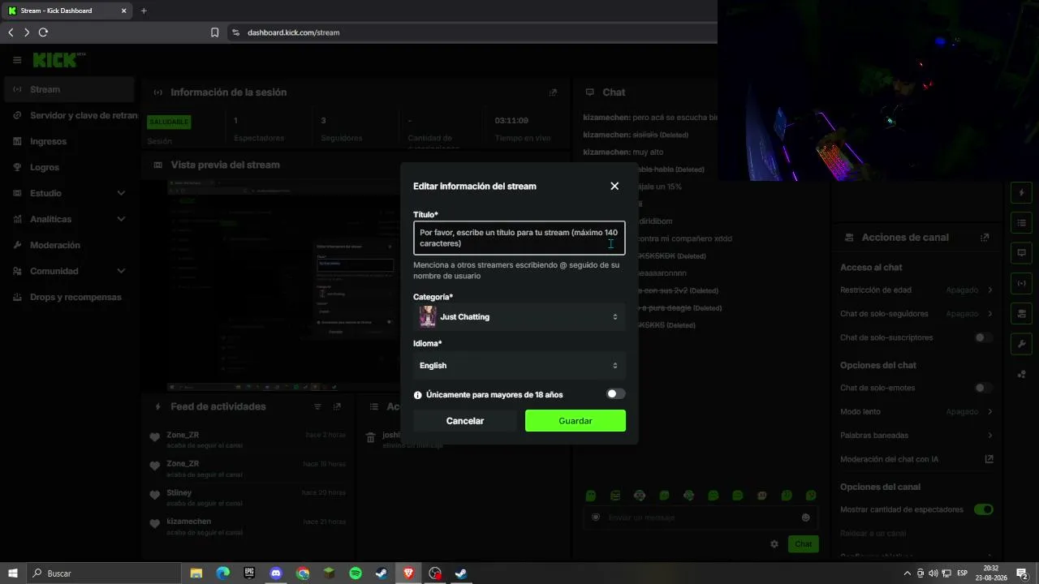Image resolution: width=1039 pixels, height=584 pixels.
Task: Click Raidear a un canal
Action: pyautogui.click(x=873, y=533)
